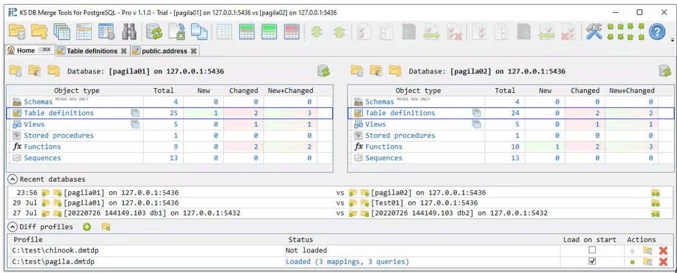
Task: Open a diff profile via folder icon beside Diff profiles
Action: click(106, 227)
